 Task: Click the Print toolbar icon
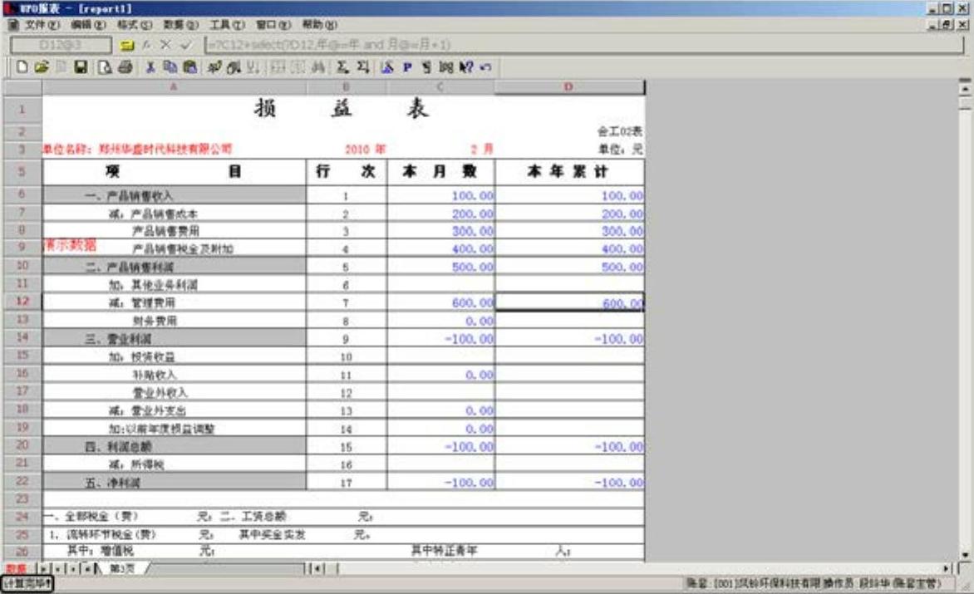[x=125, y=67]
